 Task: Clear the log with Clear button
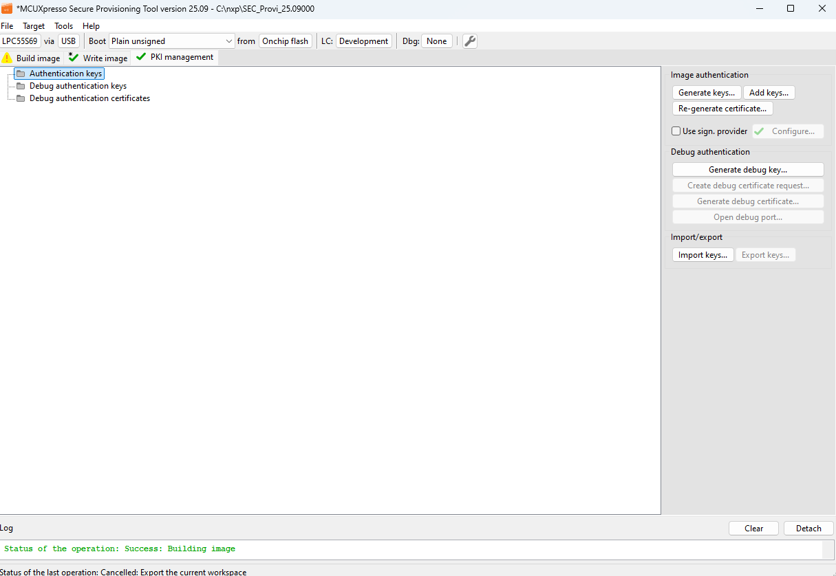click(753, 529)
